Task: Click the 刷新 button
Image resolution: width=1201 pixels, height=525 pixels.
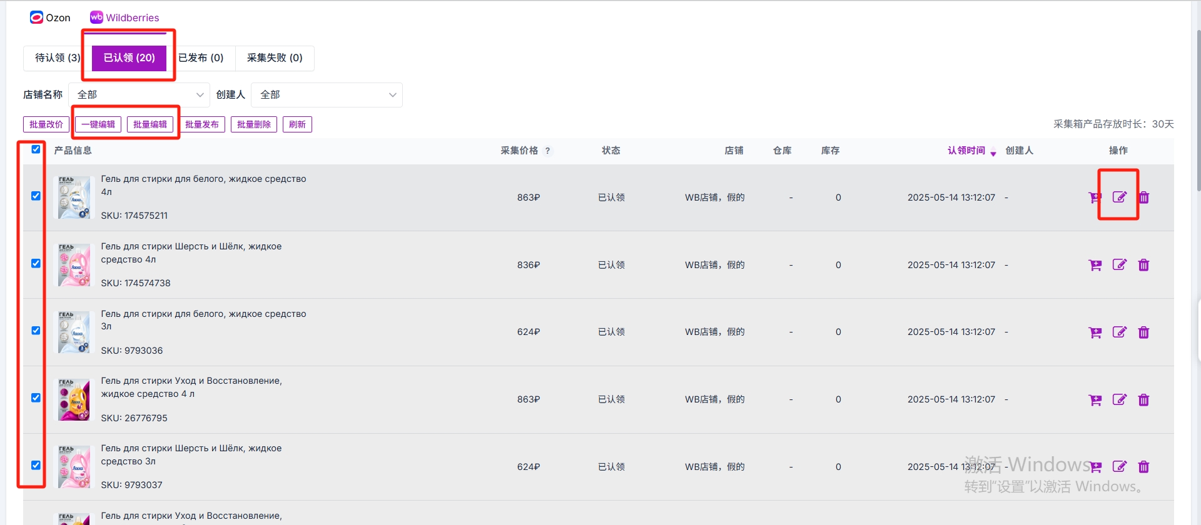Action: click(297, 124)
